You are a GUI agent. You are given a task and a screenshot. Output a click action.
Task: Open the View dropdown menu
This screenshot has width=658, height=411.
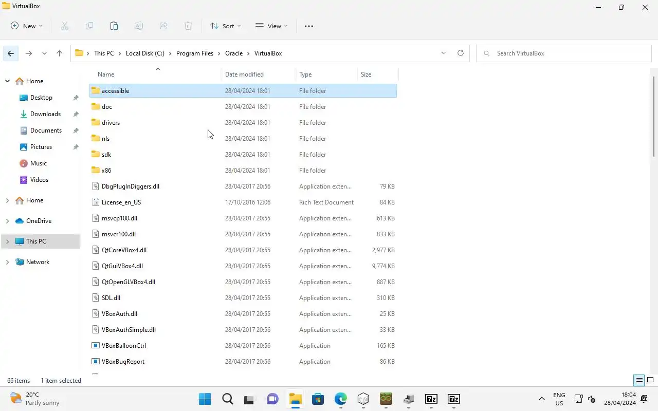coord(271,26)
